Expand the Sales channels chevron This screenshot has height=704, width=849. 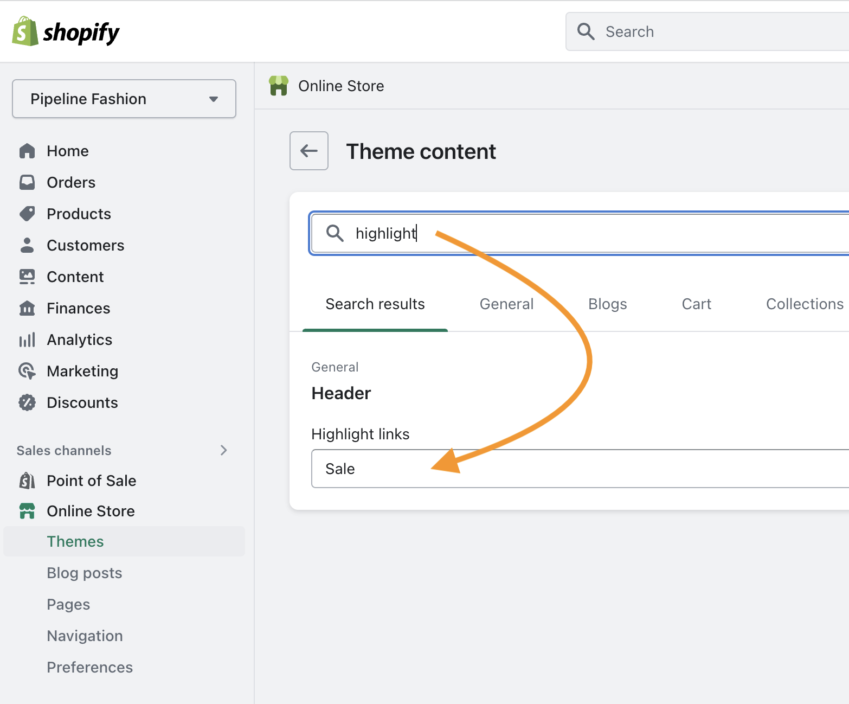pyautogui.click(x=223, y=450)
